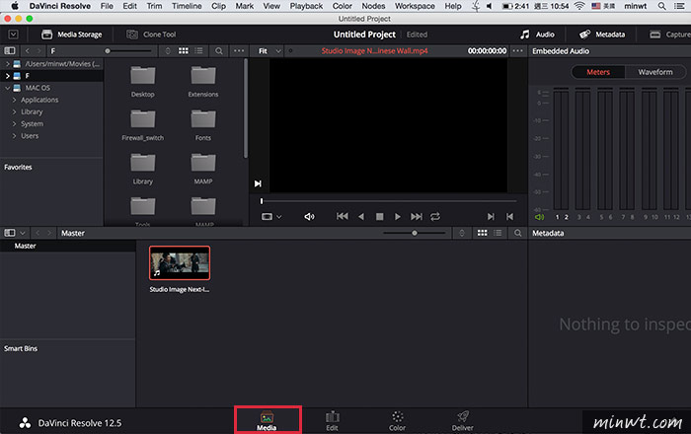Go back in media storage navigation
Image resolution: width=691 pixels, height=434 pixels.
coord(28,51)
